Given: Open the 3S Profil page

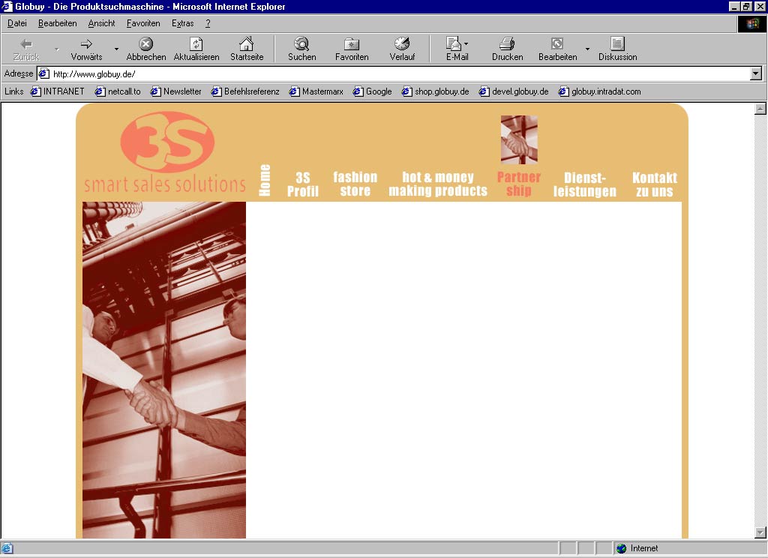Looking at the screenshot, I should [x=303, y=184].
